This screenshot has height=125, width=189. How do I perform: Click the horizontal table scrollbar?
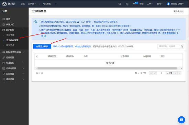point(107,69)
